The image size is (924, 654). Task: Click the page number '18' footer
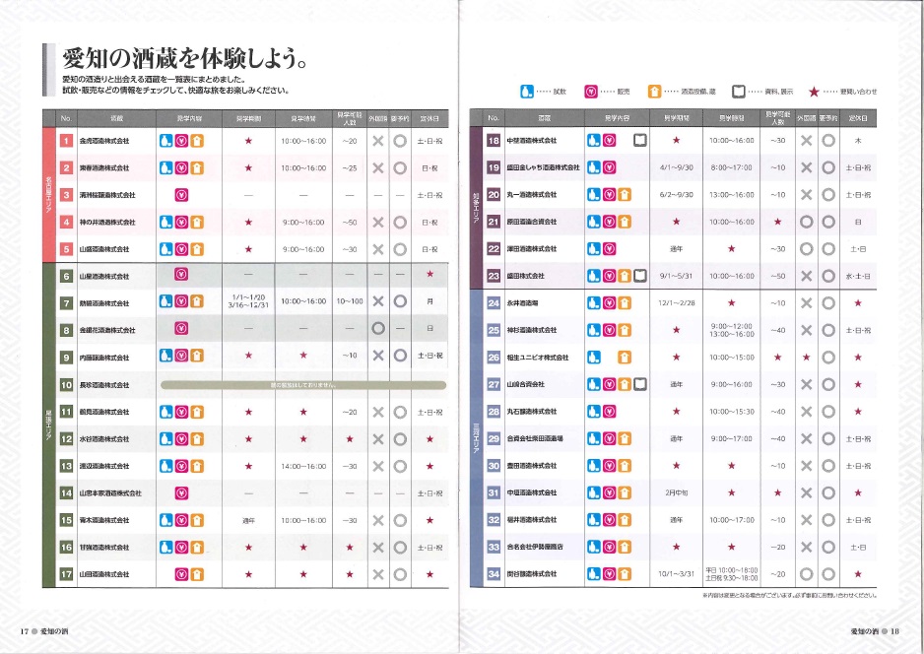coord(894,631)
